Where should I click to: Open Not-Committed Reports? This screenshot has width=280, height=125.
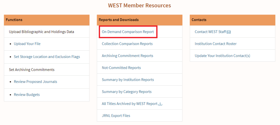pos(121,68)
